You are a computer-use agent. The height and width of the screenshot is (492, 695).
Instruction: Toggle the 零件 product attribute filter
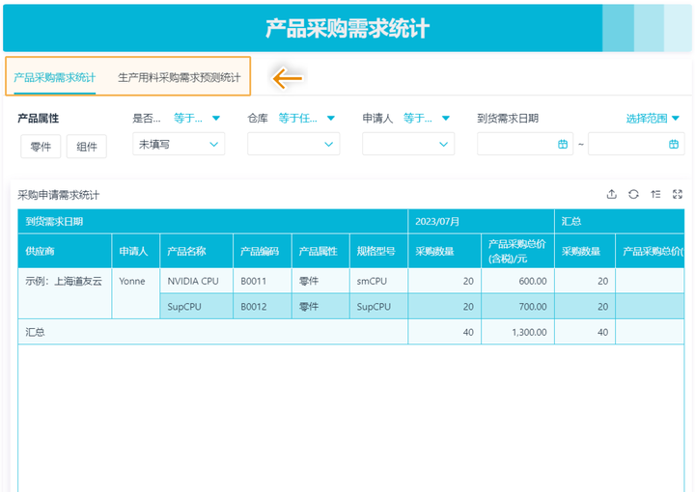41,146
